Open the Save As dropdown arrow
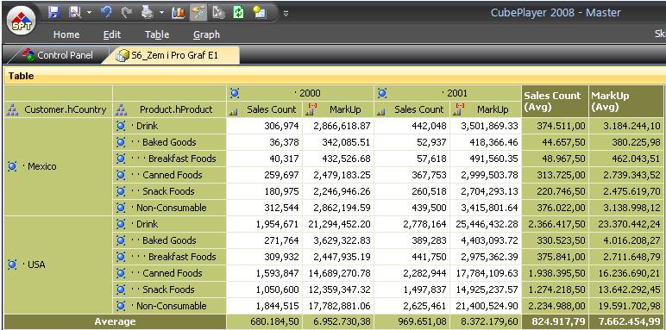This screenshot has height=330, width=666. coord(89,13)
